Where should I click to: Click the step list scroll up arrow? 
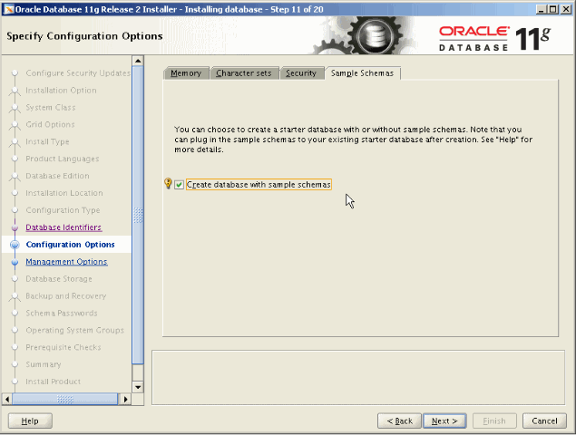[138, 61]
